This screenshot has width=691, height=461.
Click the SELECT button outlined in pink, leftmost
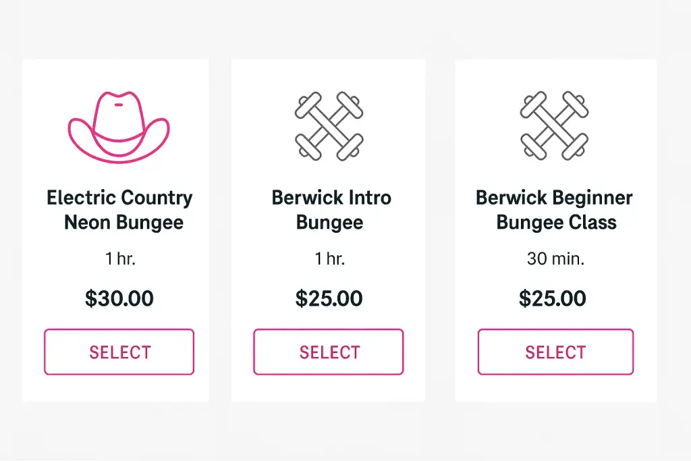119,352
